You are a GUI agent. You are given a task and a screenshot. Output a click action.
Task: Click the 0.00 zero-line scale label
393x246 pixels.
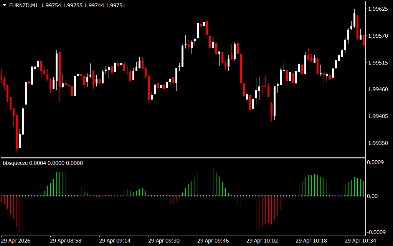372,196
